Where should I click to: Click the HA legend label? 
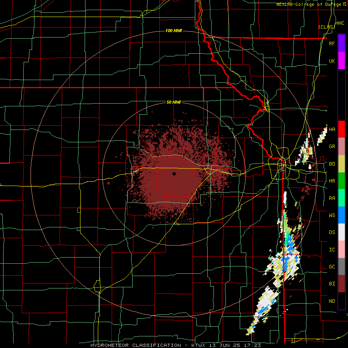pos(332,129)
